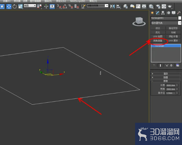Open the Curve Editor icon

click(x=138, y=6)
